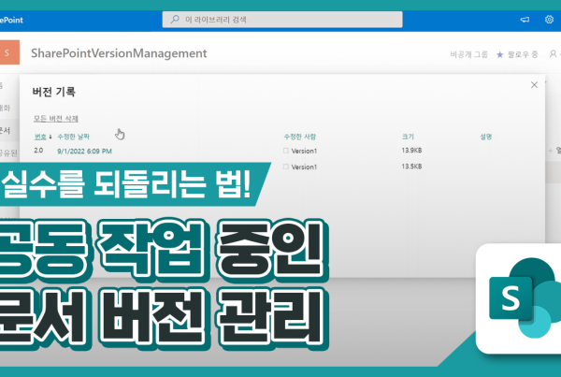This screenshot has height=377, width=561.
Task: Toggle the first Version1 presence checkbox
Action: coord(286,151)
